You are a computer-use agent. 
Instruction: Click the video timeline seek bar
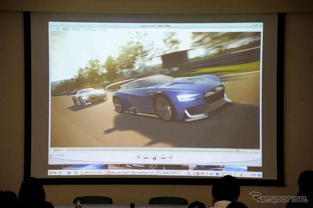pyautogui.click(x=157, y=150)
